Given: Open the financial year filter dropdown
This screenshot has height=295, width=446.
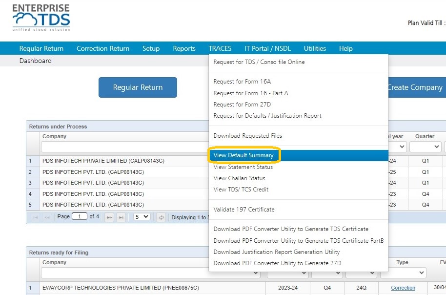Looking at the screenshot, I should (397, 147).
